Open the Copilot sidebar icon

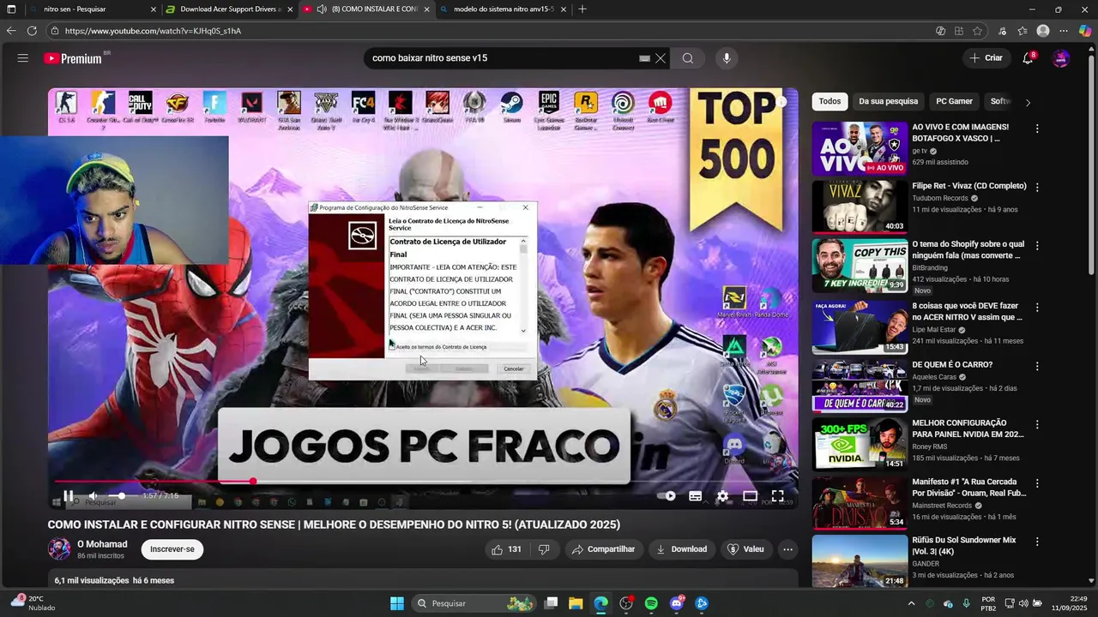1085,31
